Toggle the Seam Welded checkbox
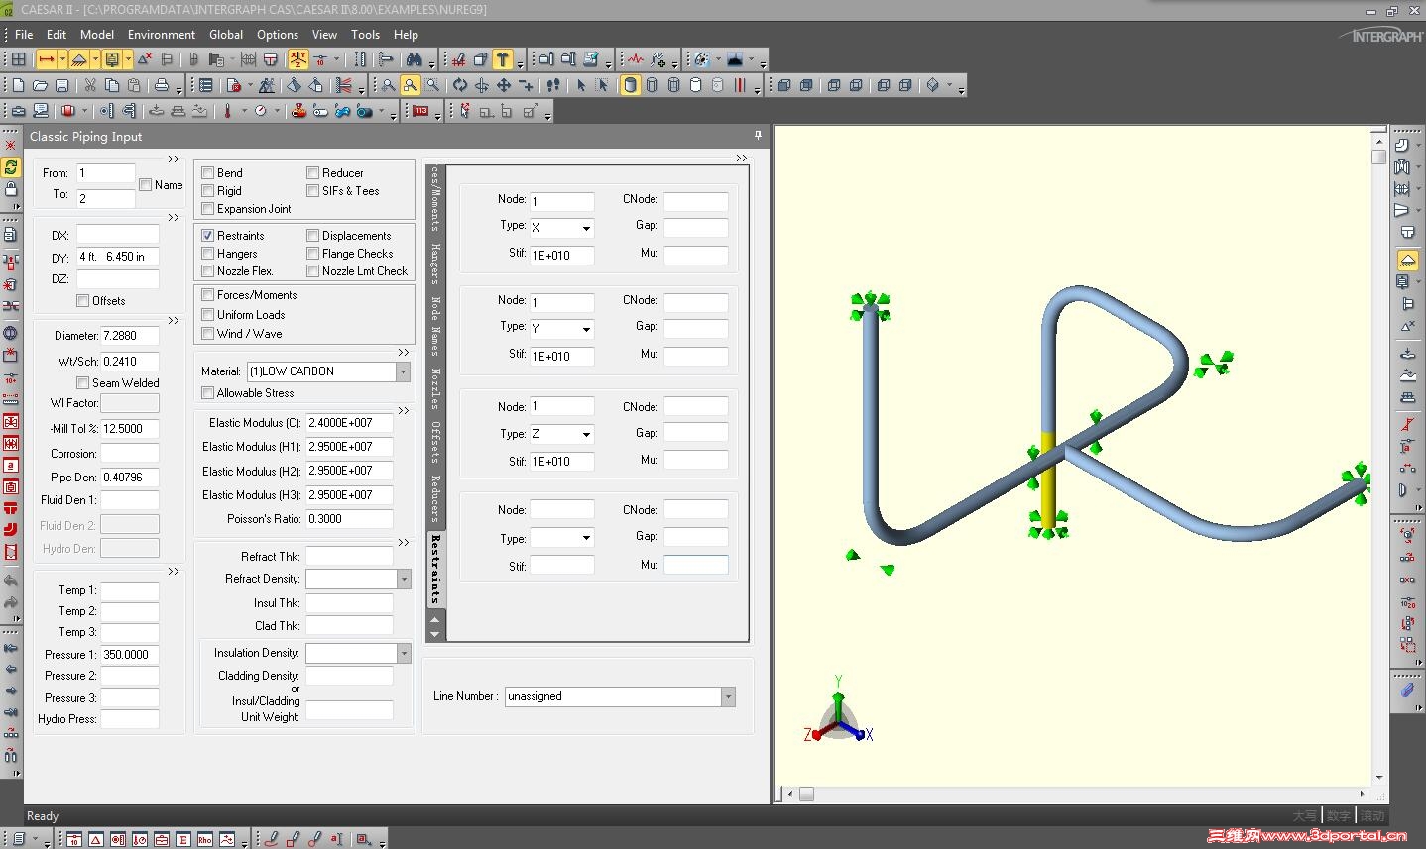The height and width of the screenshot is (849, 1426). coord(83,383)
